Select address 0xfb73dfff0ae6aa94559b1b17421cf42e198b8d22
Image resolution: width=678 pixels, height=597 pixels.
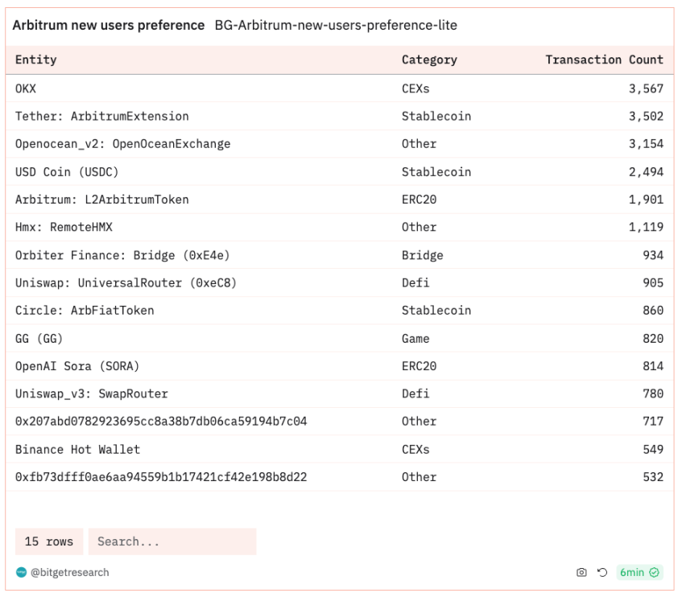coord(161,477)
